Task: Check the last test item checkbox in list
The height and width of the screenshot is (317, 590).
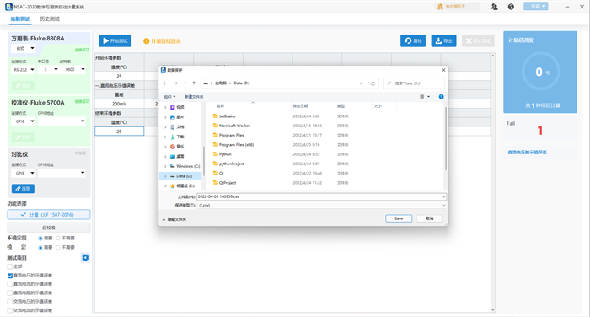Action: [x=10, y=310]
